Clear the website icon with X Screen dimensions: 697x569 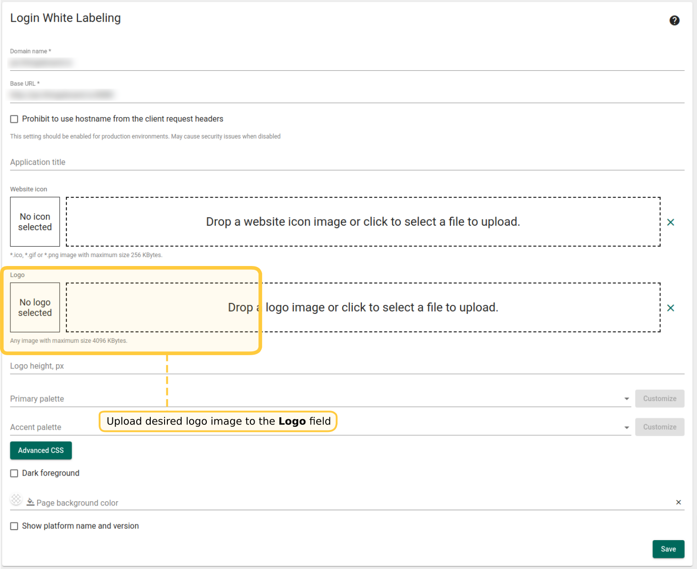(670, 222)
